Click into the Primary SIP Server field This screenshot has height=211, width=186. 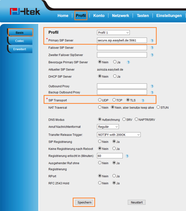(122, 40)
